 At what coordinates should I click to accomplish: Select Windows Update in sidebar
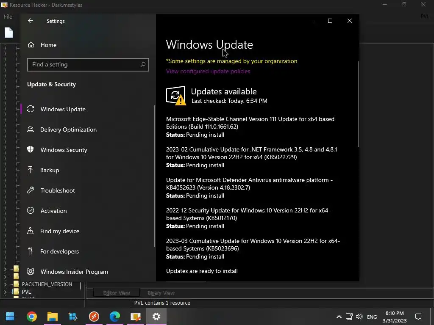pyautogui.click(x=63, y=109)
